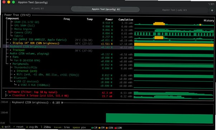Collapse the SSD row using its bullet marker

click(10, 40)
